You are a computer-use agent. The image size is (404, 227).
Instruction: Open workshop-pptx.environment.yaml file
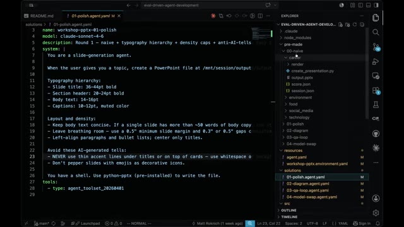click(317, 164)
